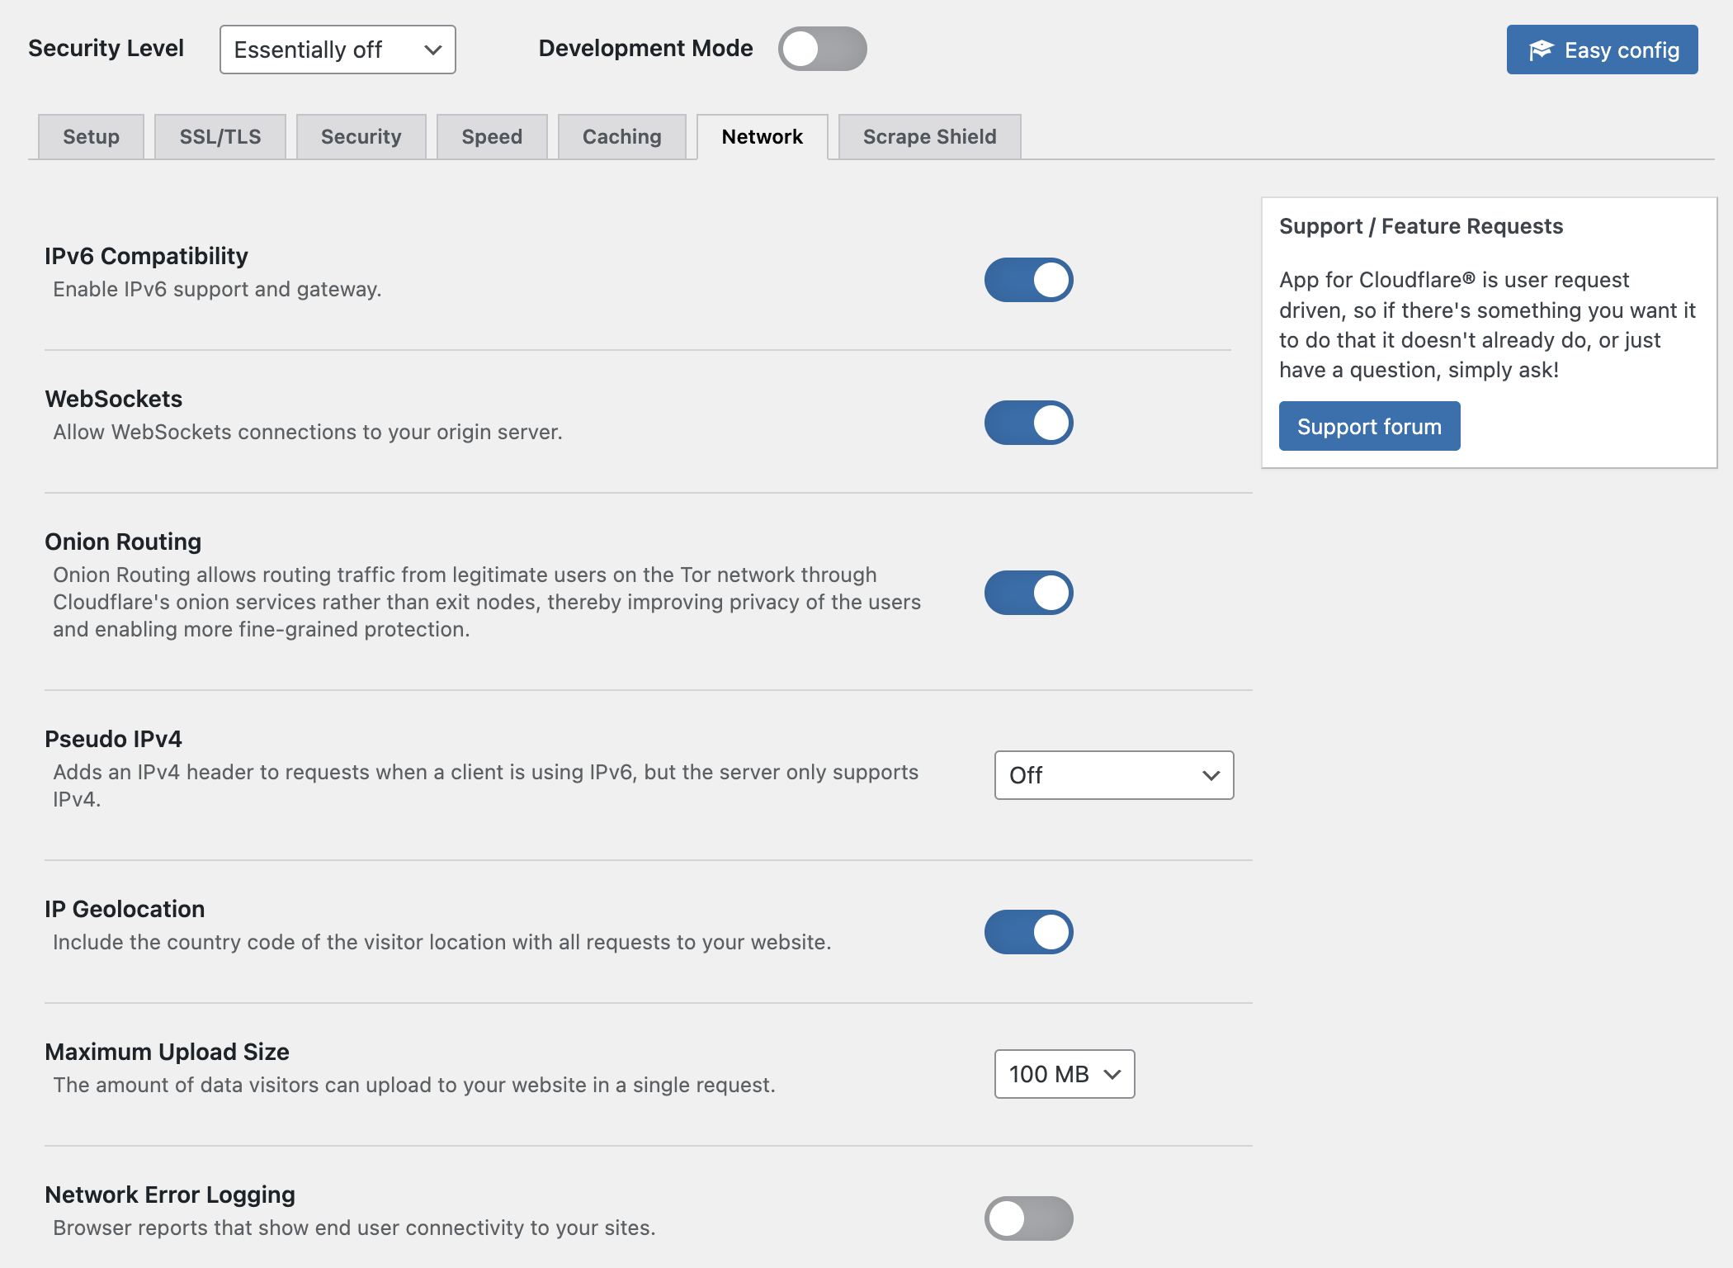Click the Speed tab icon
Screen dimensions: 1733x1268
[x=489, y=135]
